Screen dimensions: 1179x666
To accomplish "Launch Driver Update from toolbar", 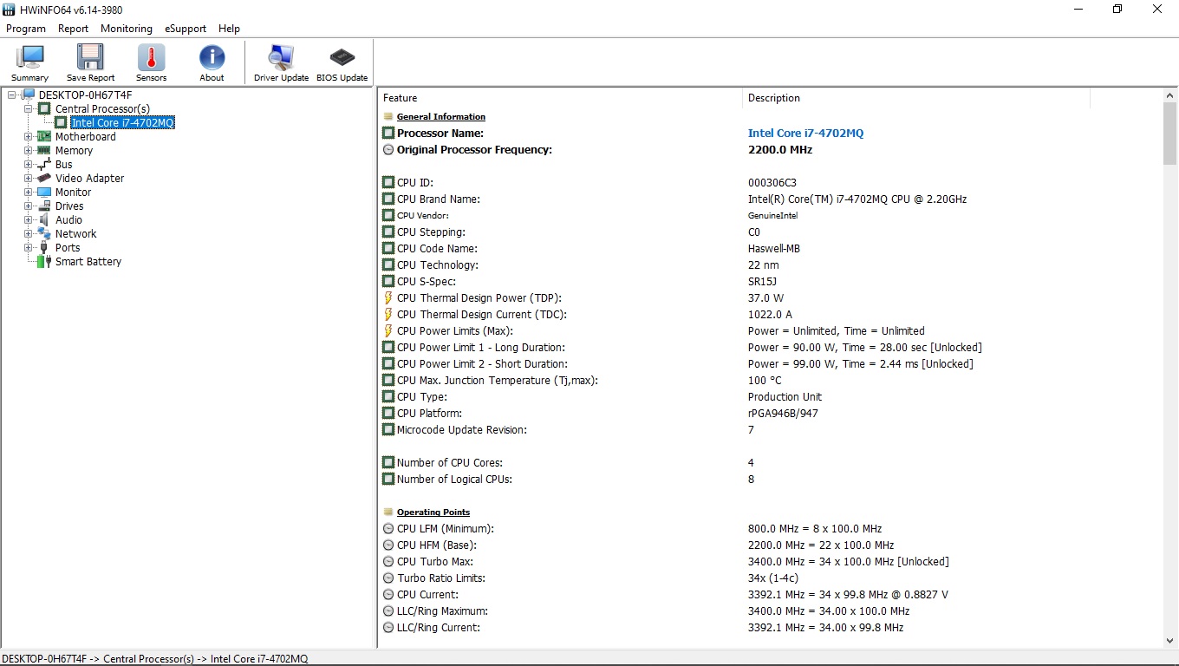I will [281, 63].
